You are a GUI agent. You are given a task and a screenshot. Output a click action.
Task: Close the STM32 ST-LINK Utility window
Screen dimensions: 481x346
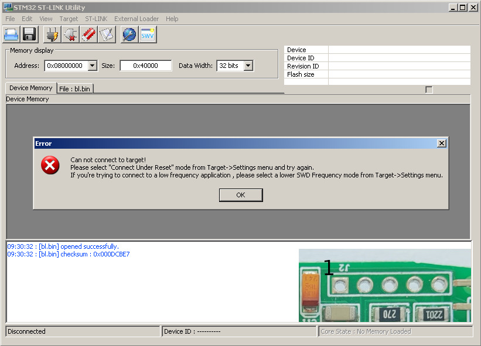(x=473, y=8)
